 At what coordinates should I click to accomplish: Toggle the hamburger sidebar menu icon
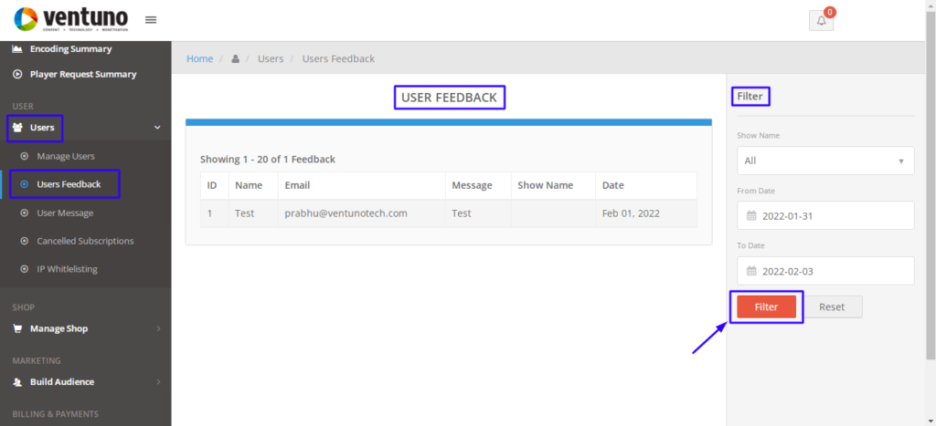pos(151,20)
